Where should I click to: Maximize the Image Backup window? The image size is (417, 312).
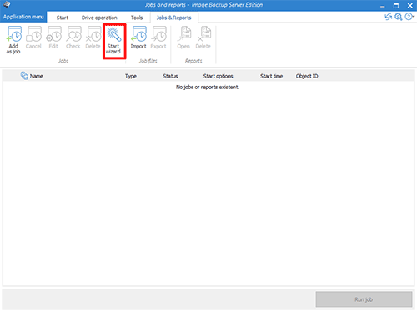click(x=396, y=5)
